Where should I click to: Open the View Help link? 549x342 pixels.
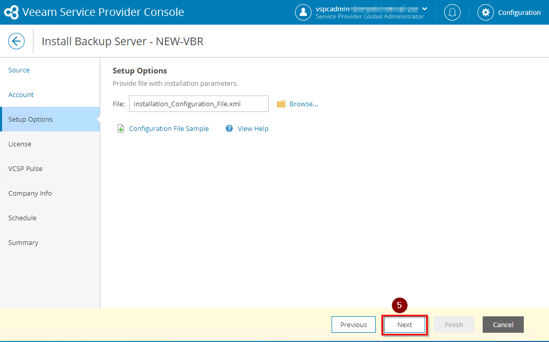(253, 129)
